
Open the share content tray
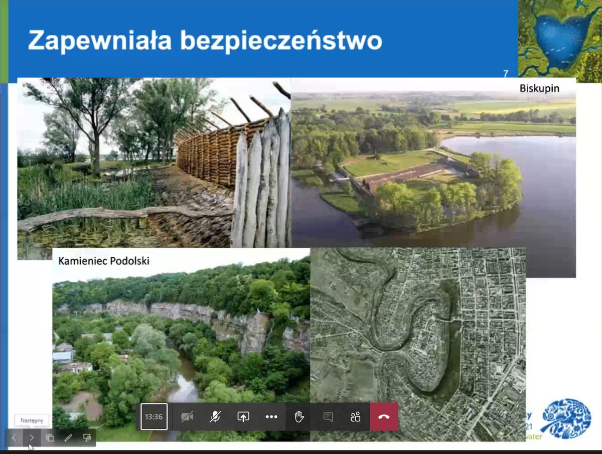click(x=243, y=417)
